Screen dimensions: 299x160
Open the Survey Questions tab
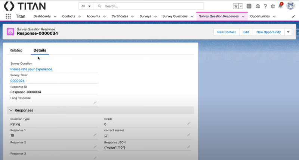pyautogui.click(x=175, y=16)
